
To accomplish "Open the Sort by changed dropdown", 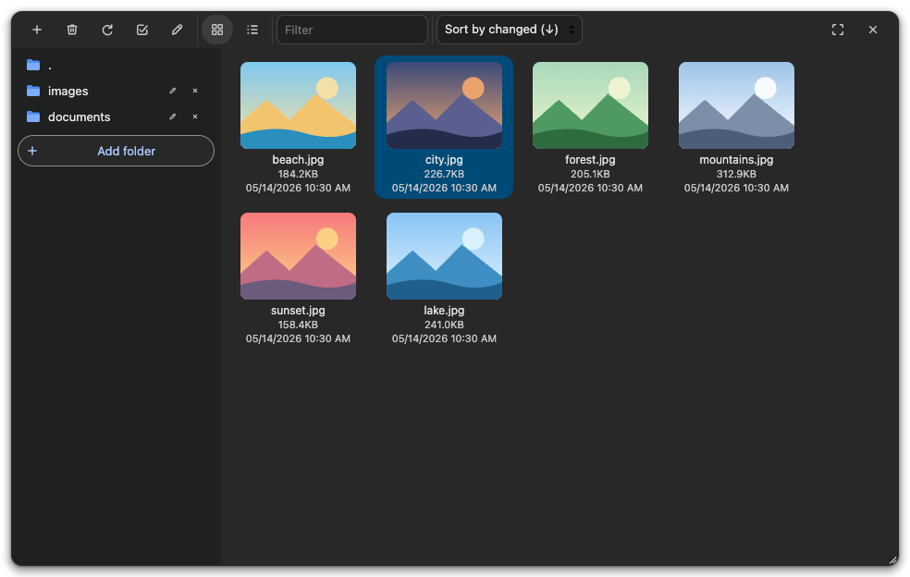I will pos(509,30).
